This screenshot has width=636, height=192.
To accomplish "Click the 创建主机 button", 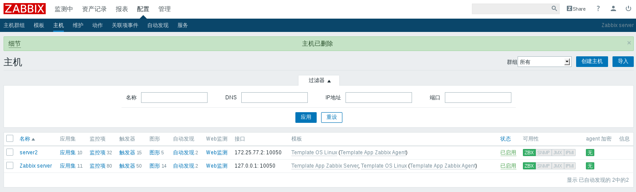I will (592, 62).
